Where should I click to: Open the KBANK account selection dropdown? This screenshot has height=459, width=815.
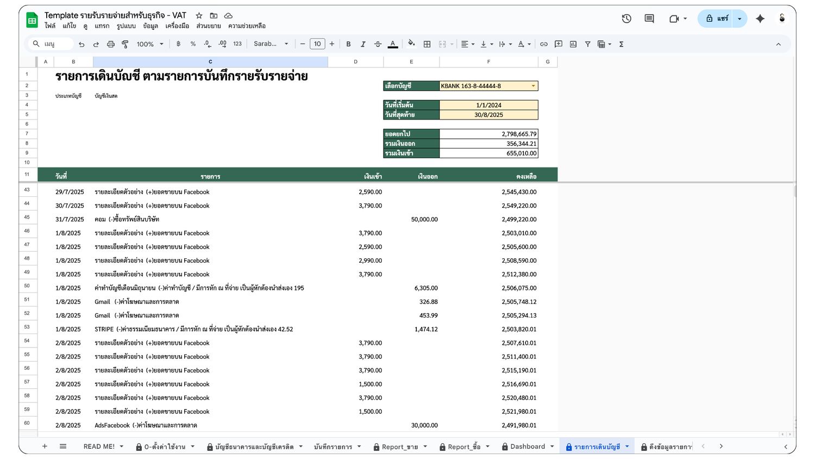533,86
